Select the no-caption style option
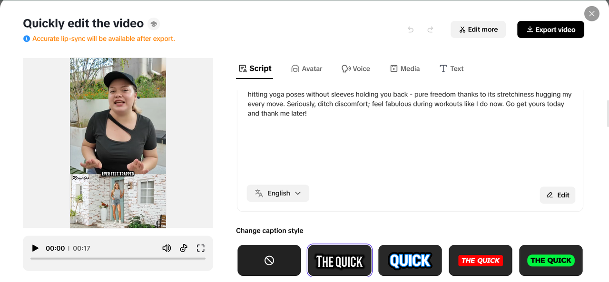The width and height of the screenshot is (609, 282). pyautogui.click(x=269, y=260)
